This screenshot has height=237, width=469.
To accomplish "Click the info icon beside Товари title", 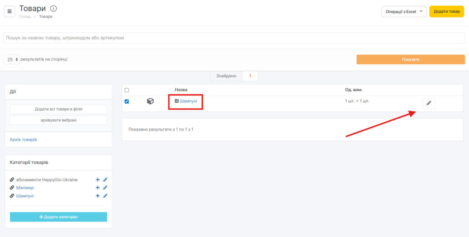I will tap(54, 9).
